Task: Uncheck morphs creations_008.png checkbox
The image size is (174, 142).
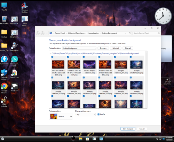Action: coord(130,78)
